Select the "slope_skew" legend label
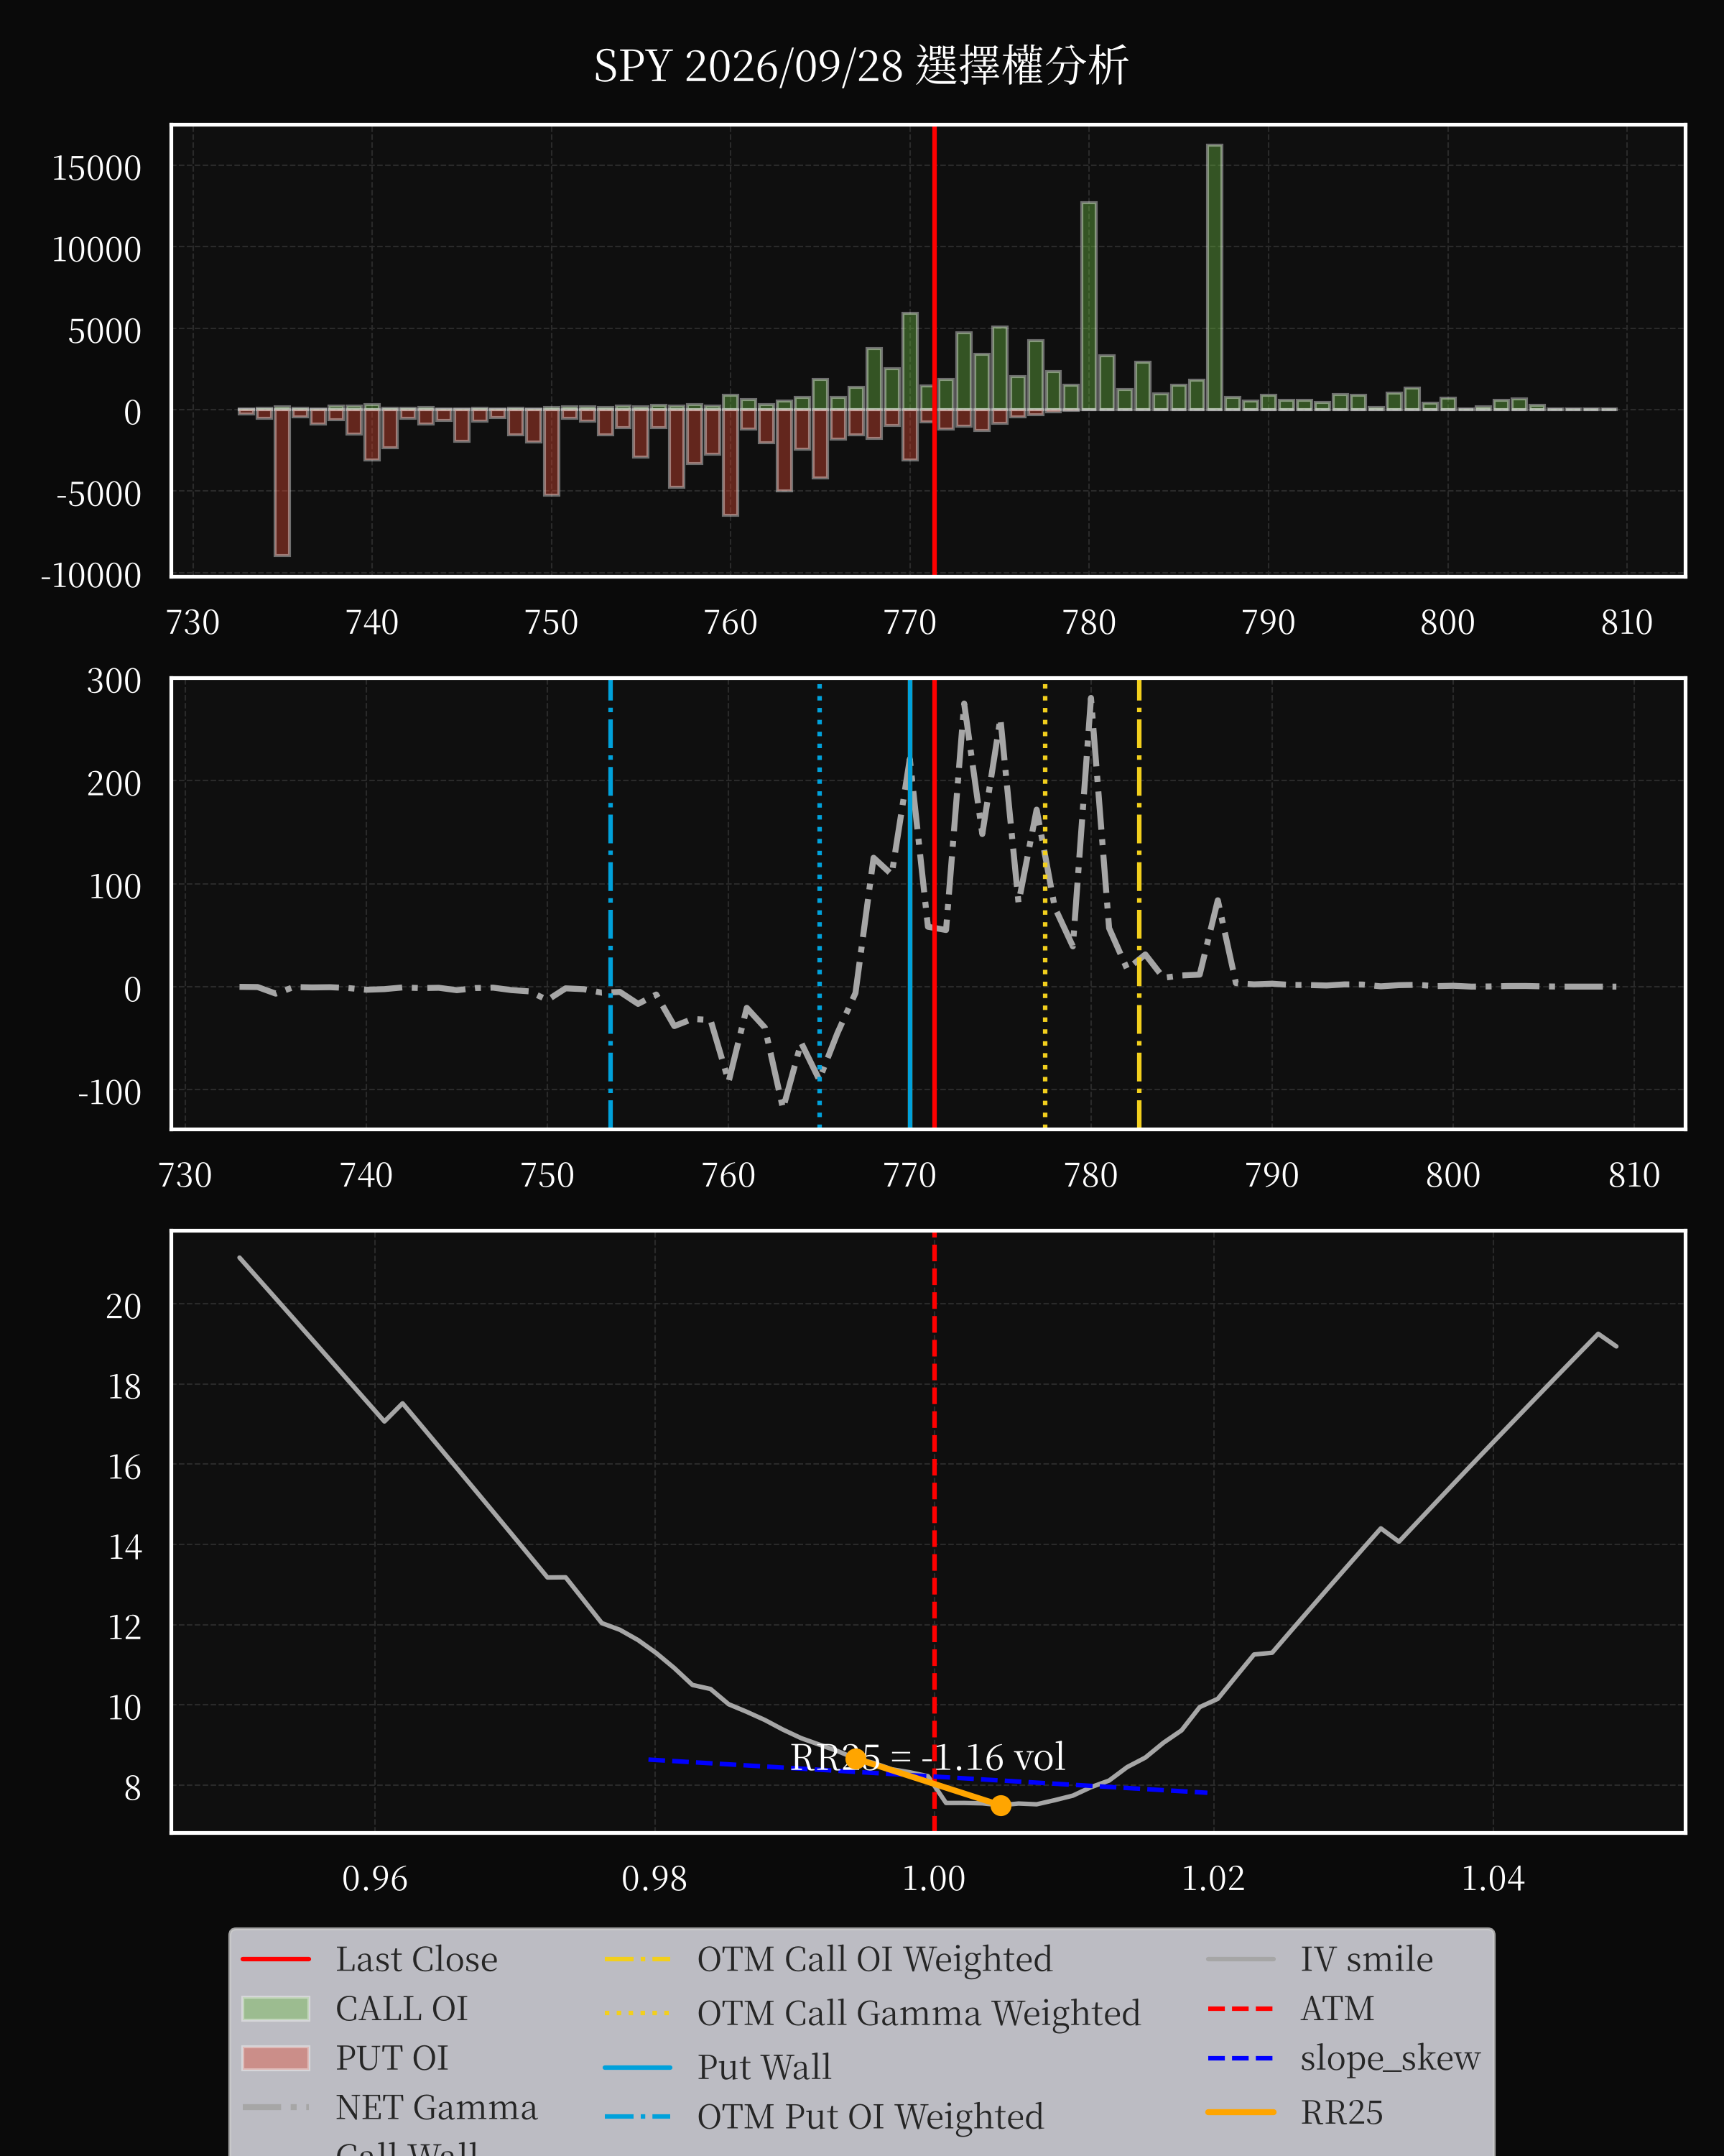This screenshot has width=1724, height=2156. [x=1390, y=2059]
